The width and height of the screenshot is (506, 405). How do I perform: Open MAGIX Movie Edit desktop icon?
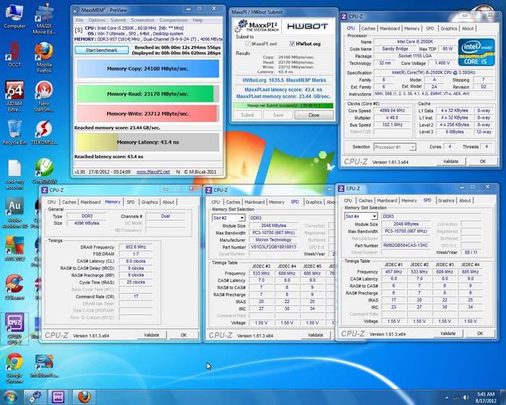(44, 19)
